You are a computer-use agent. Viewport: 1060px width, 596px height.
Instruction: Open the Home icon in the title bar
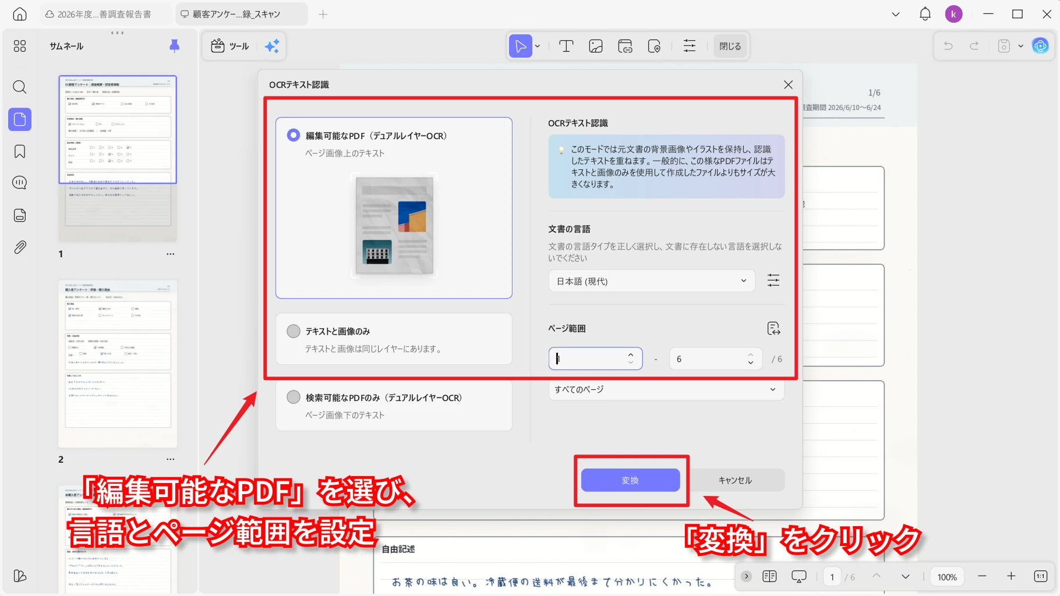click(x=20, y=14)
